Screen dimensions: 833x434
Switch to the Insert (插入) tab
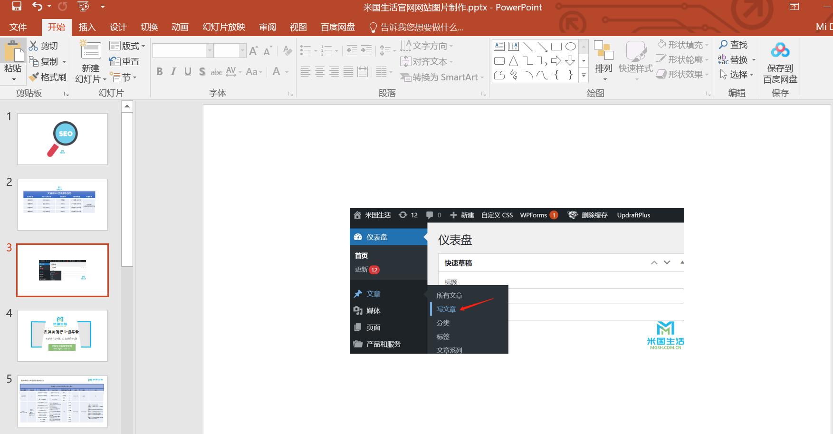[87, 27]
